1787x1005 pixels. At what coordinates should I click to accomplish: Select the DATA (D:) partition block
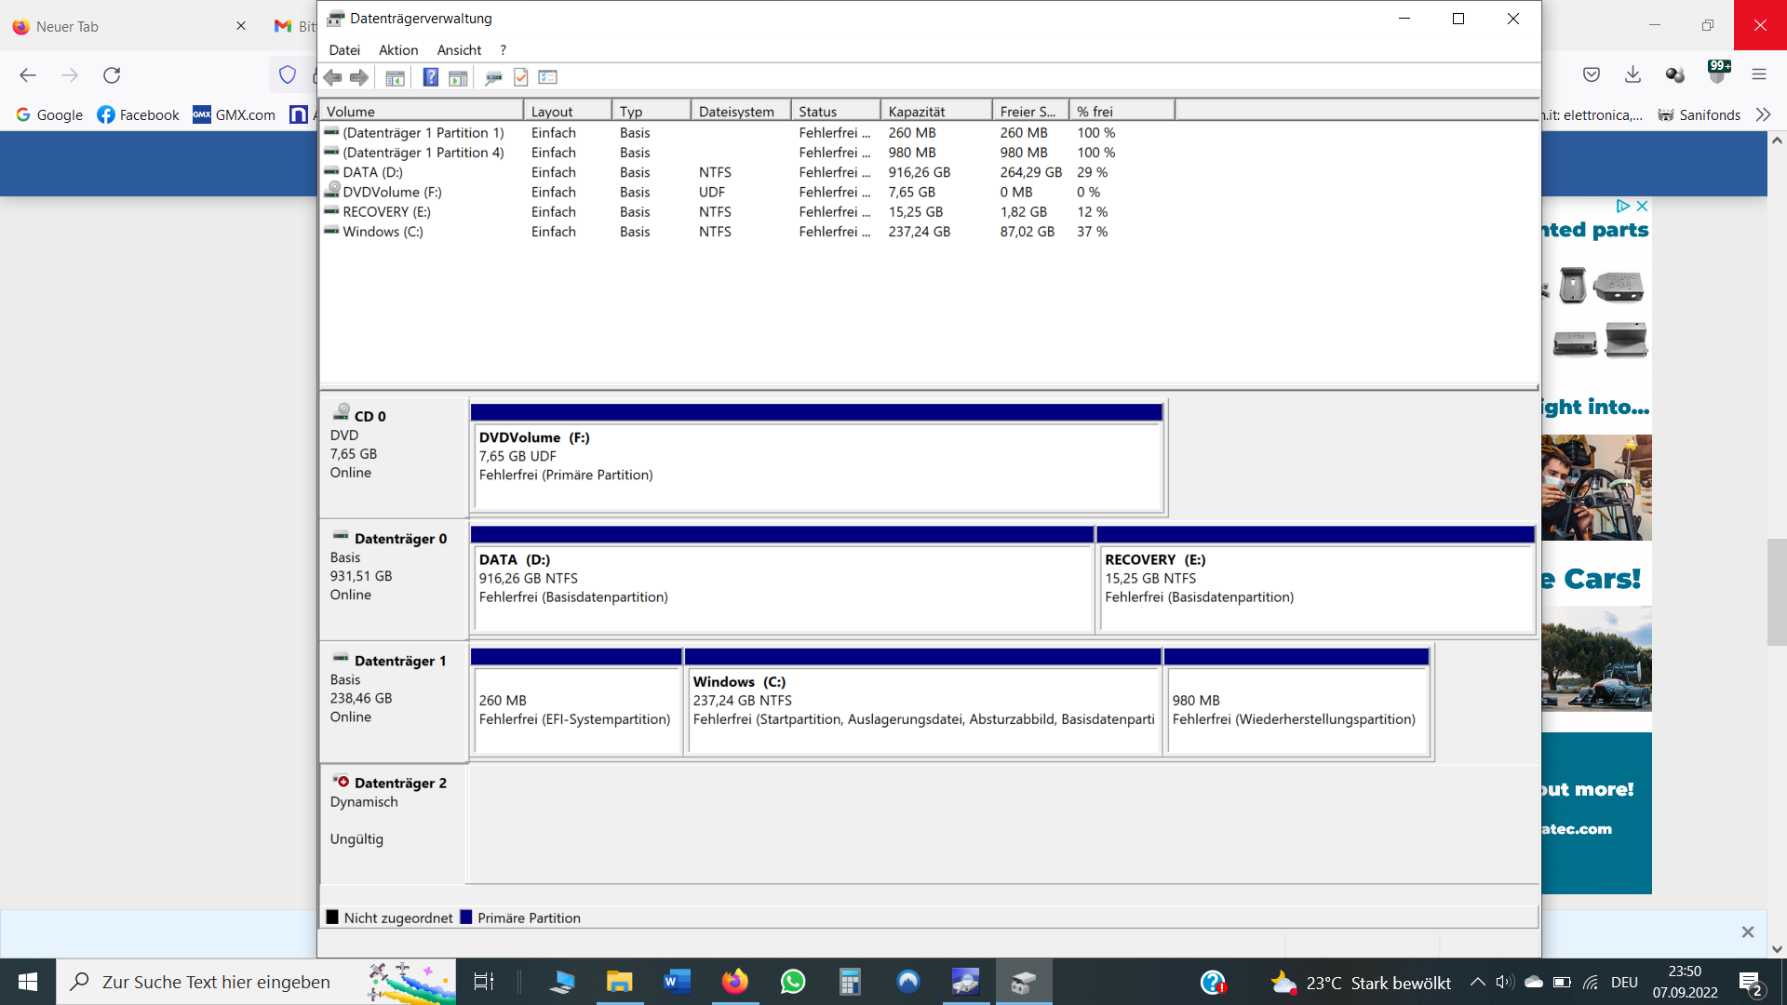coord(781,579)
